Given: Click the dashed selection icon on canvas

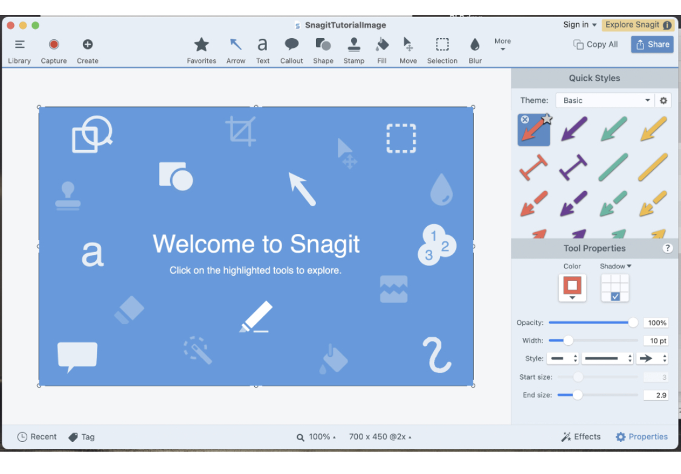Looking at the screenshot, I should [x=401, y=138].
